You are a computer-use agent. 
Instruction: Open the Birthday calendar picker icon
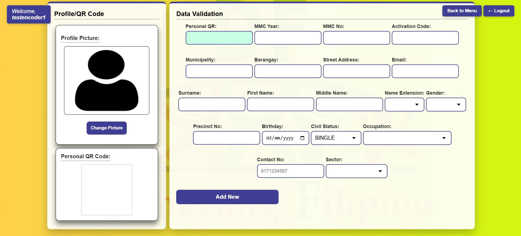click(x=302, y=138)
